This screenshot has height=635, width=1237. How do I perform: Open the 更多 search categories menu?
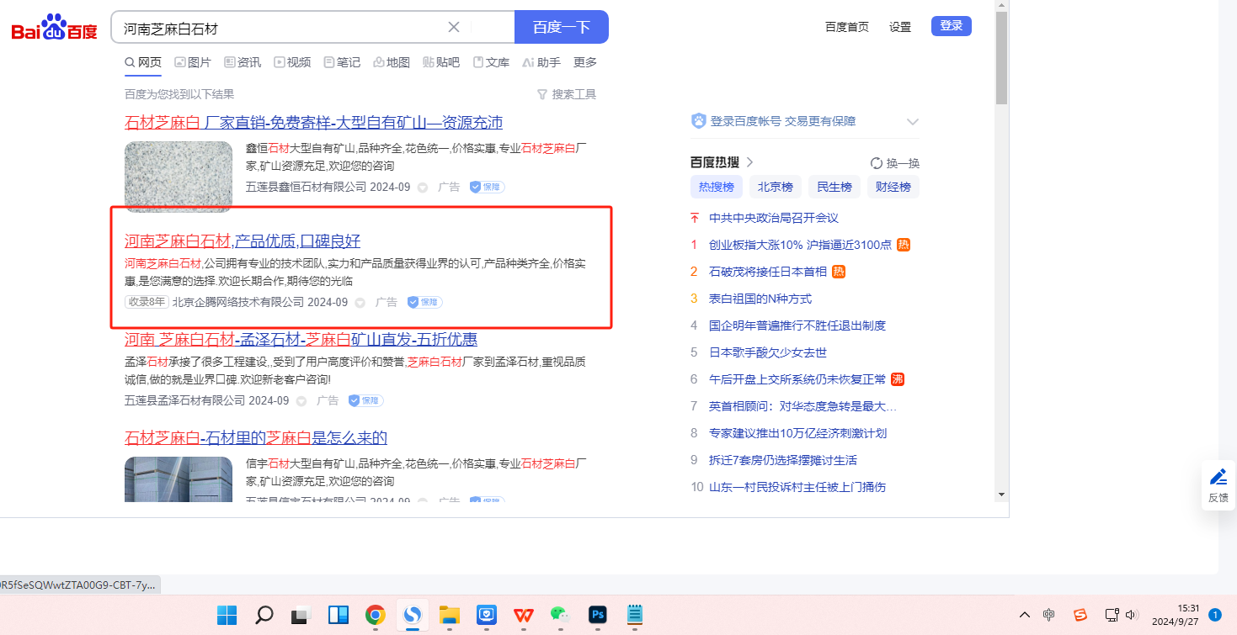point(585,62)
